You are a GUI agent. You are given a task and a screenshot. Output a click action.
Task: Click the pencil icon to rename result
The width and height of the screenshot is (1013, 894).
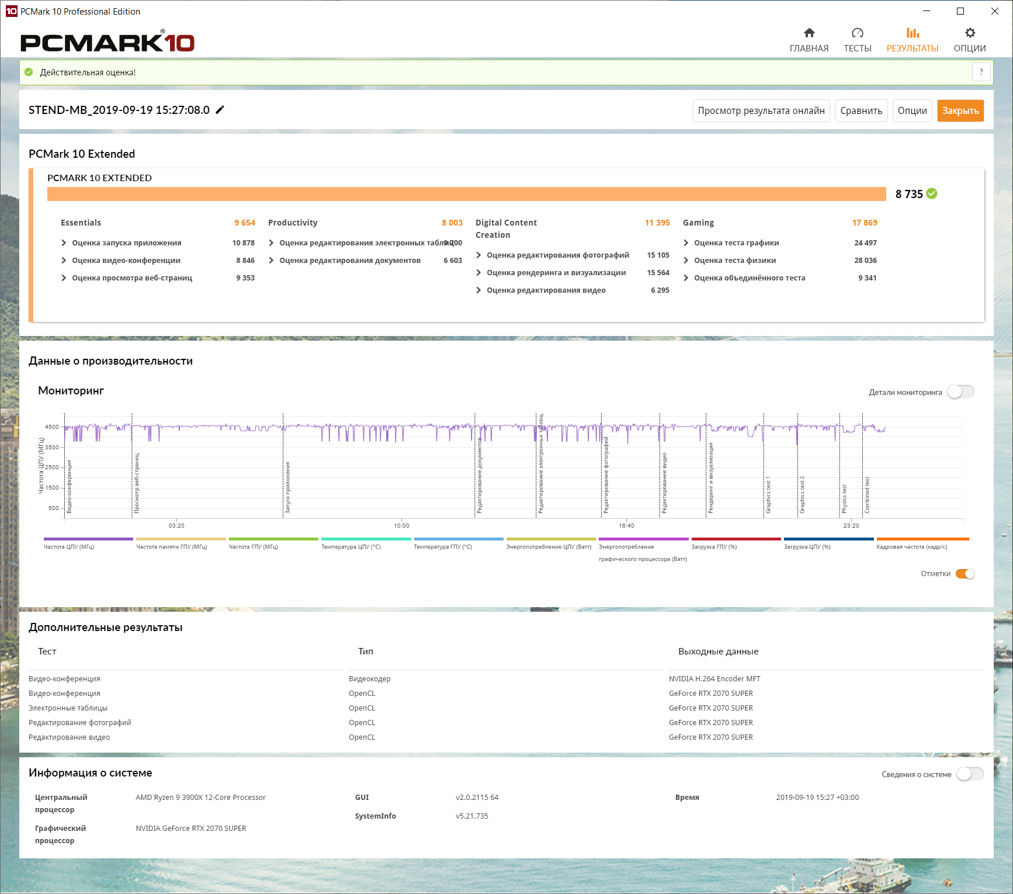[220, 110]
